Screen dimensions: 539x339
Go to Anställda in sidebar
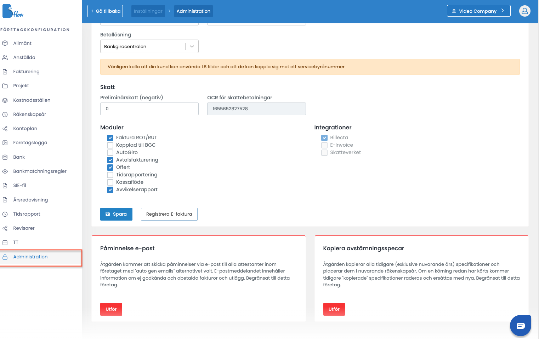coord(24,57)
